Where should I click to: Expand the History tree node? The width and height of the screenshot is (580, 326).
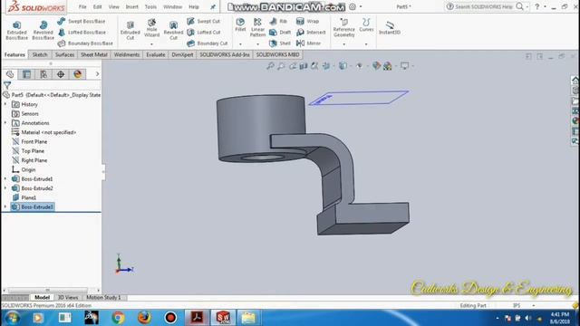pos(5,105)
